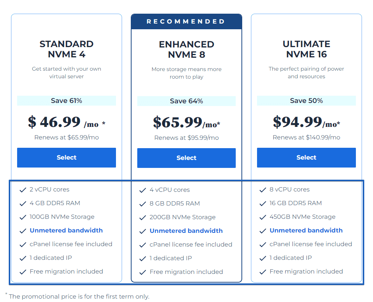
Task: Click checkmark by Free migration in Enhanced plan
Action: tap(143, 272)
